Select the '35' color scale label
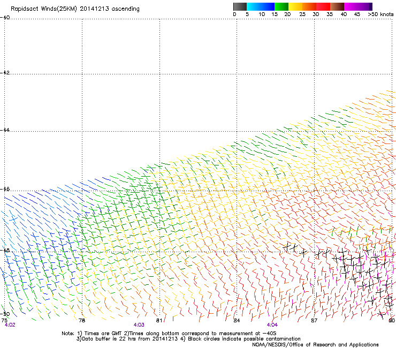Image resolution: width=396 pixels, height=348 pixels. [x=330, y=14]
